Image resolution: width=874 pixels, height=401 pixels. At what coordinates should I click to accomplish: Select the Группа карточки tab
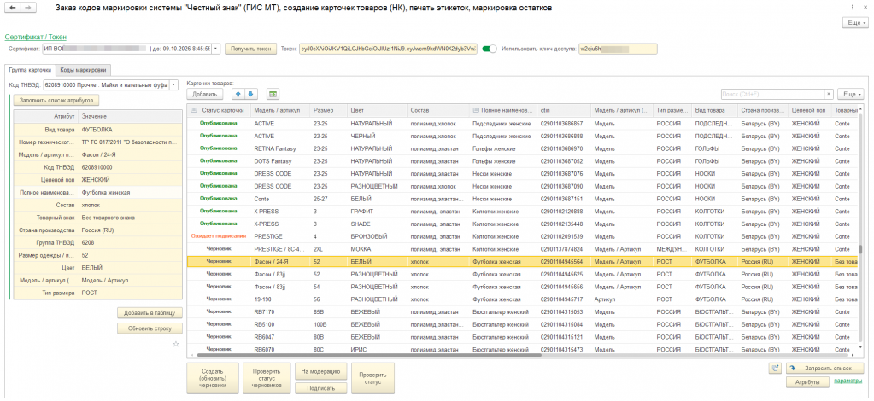pyautogui.click(x=31, y=69)
